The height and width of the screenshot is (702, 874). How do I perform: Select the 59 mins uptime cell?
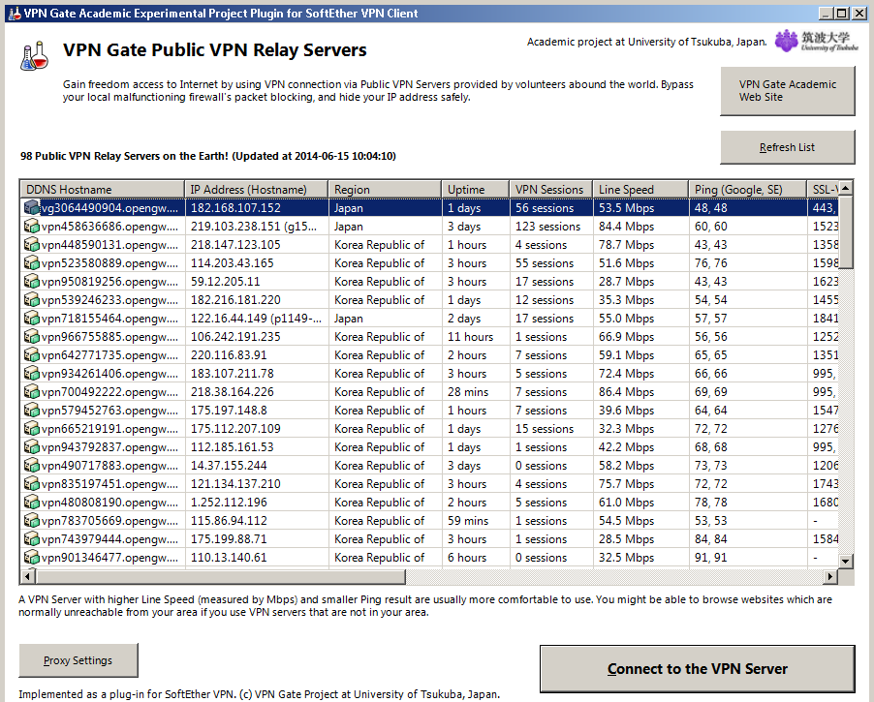[x=468, y=520]
